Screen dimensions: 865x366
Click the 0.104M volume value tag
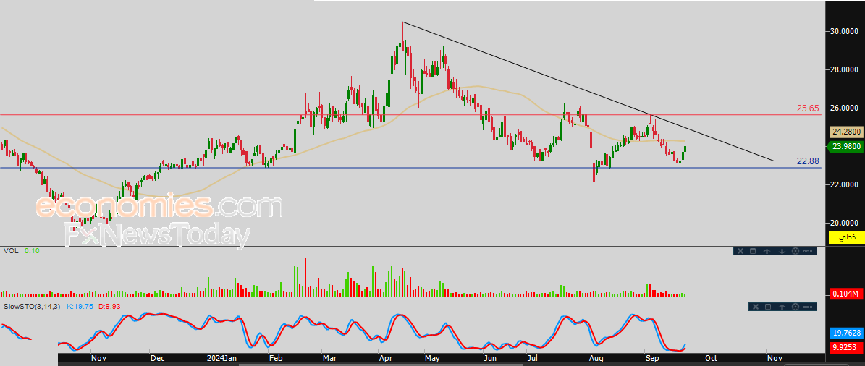coord(846,294)
